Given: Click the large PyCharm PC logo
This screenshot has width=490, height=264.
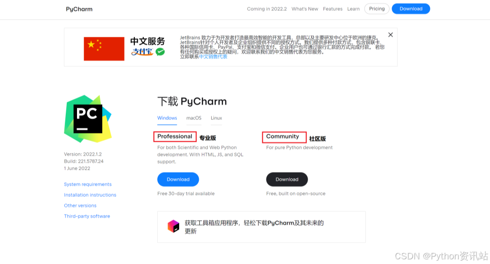Looking at the screenshot, I should (88, 119).
